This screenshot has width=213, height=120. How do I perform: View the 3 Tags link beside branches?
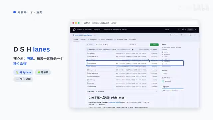(x=106, y=45)
